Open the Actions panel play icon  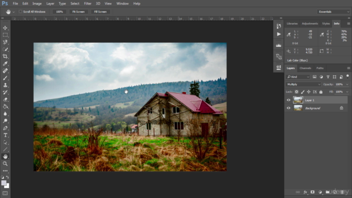(279, 34)
